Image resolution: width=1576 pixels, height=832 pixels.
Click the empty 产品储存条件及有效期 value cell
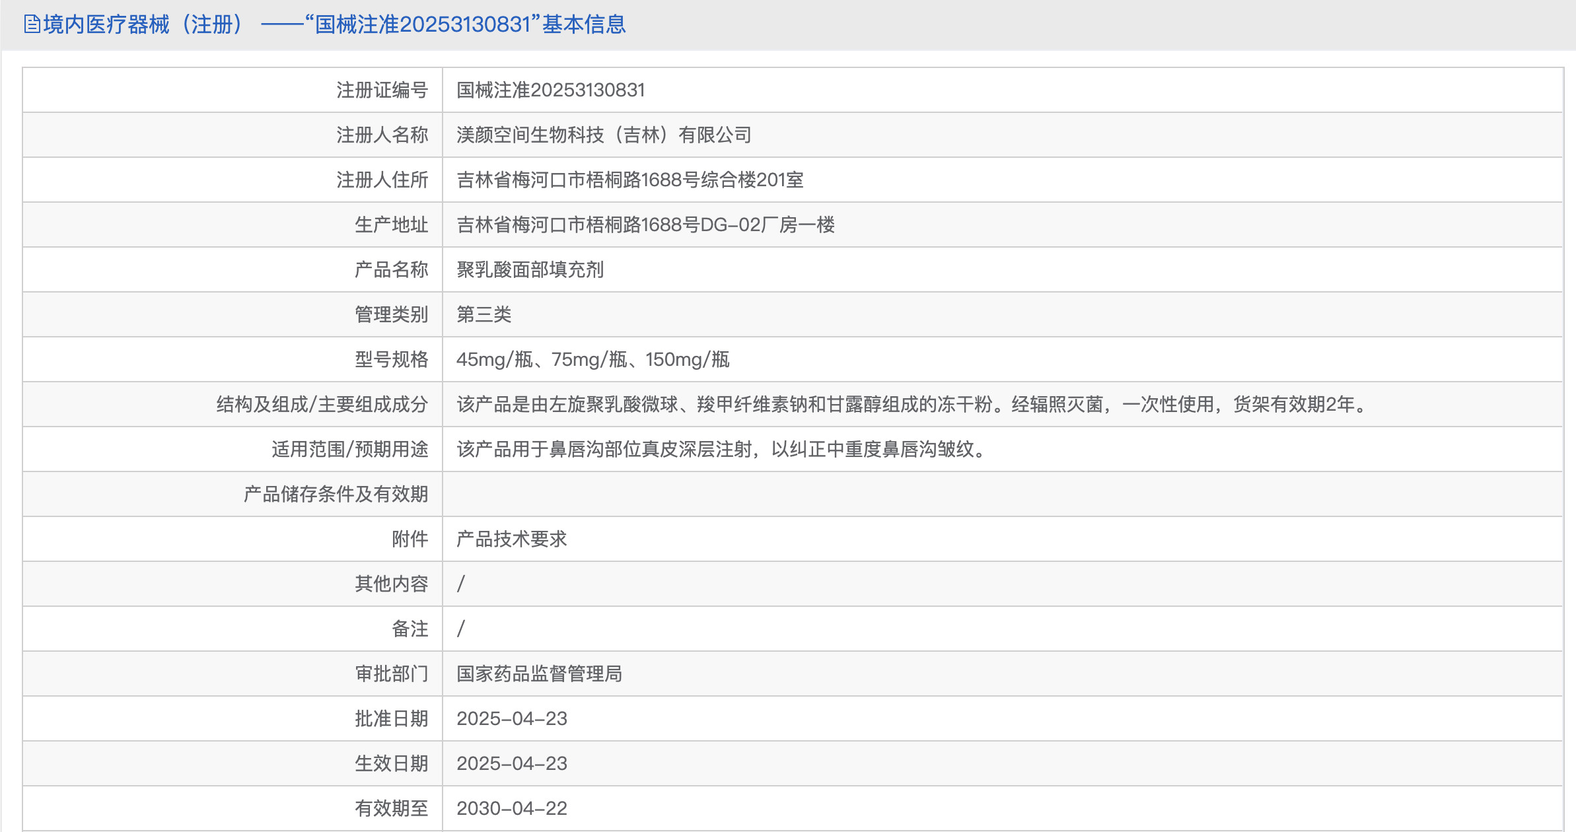[x=1001, y=494]
